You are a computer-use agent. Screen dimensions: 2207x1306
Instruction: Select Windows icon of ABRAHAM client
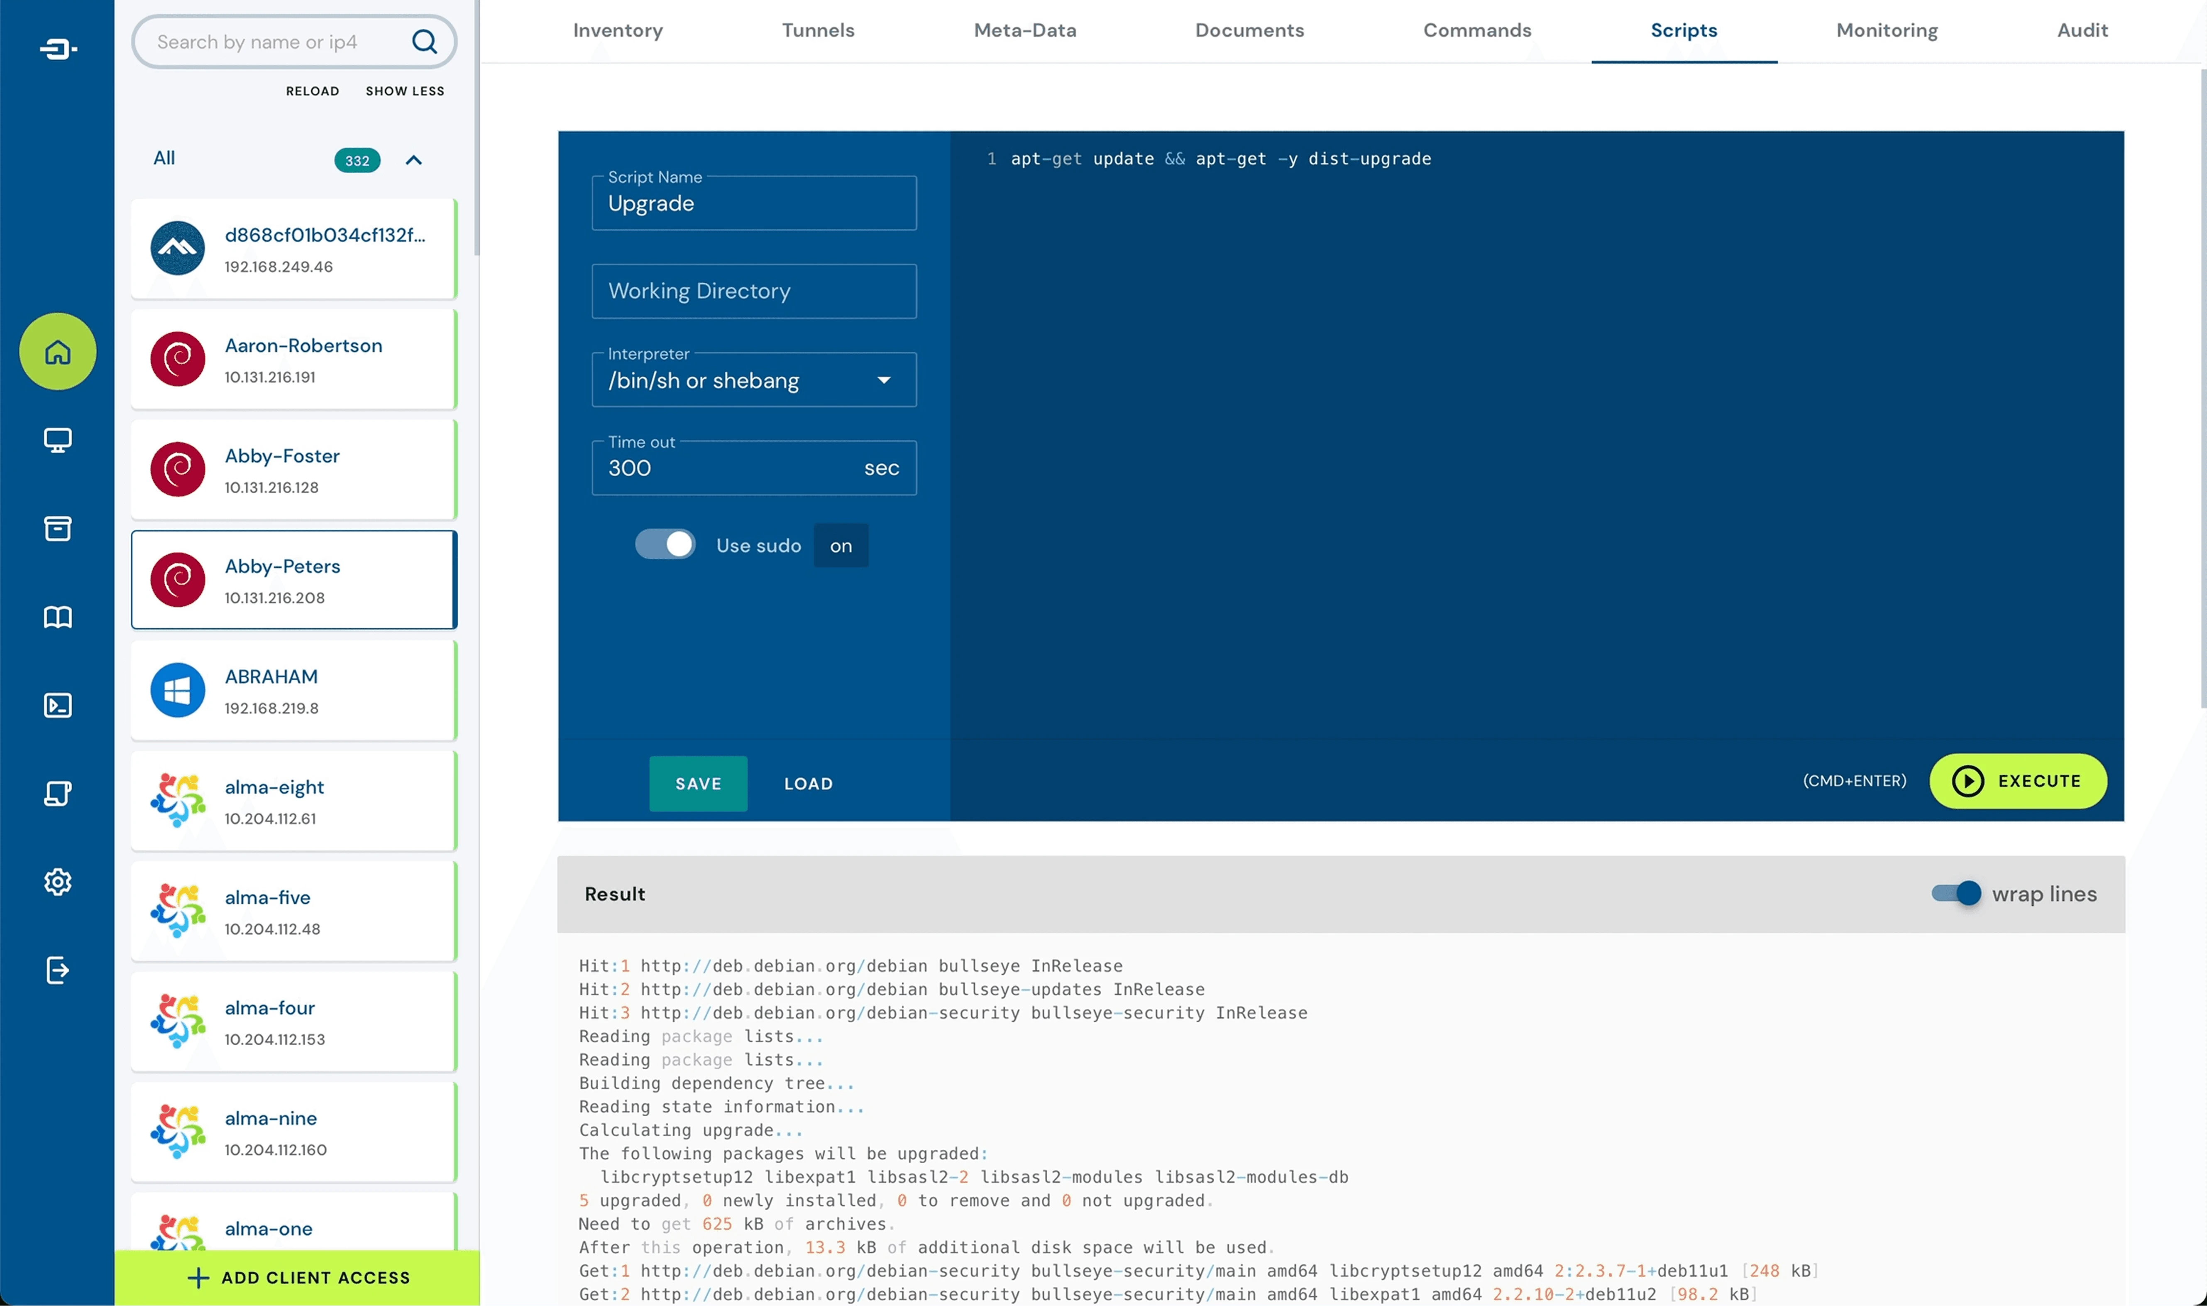point(178,690)
